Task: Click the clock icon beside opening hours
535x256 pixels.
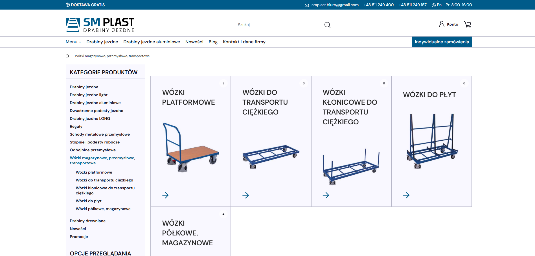Action: (433, 5)
